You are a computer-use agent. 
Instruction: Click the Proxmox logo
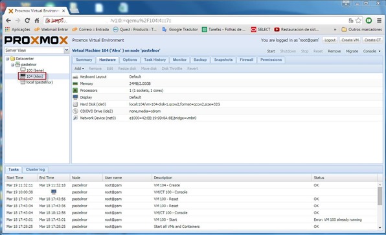36,40
